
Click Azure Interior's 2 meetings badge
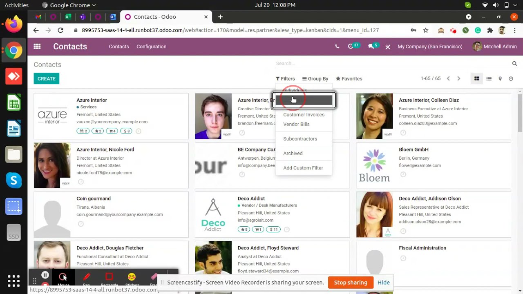pyautogui.click(x=83, y=131)
